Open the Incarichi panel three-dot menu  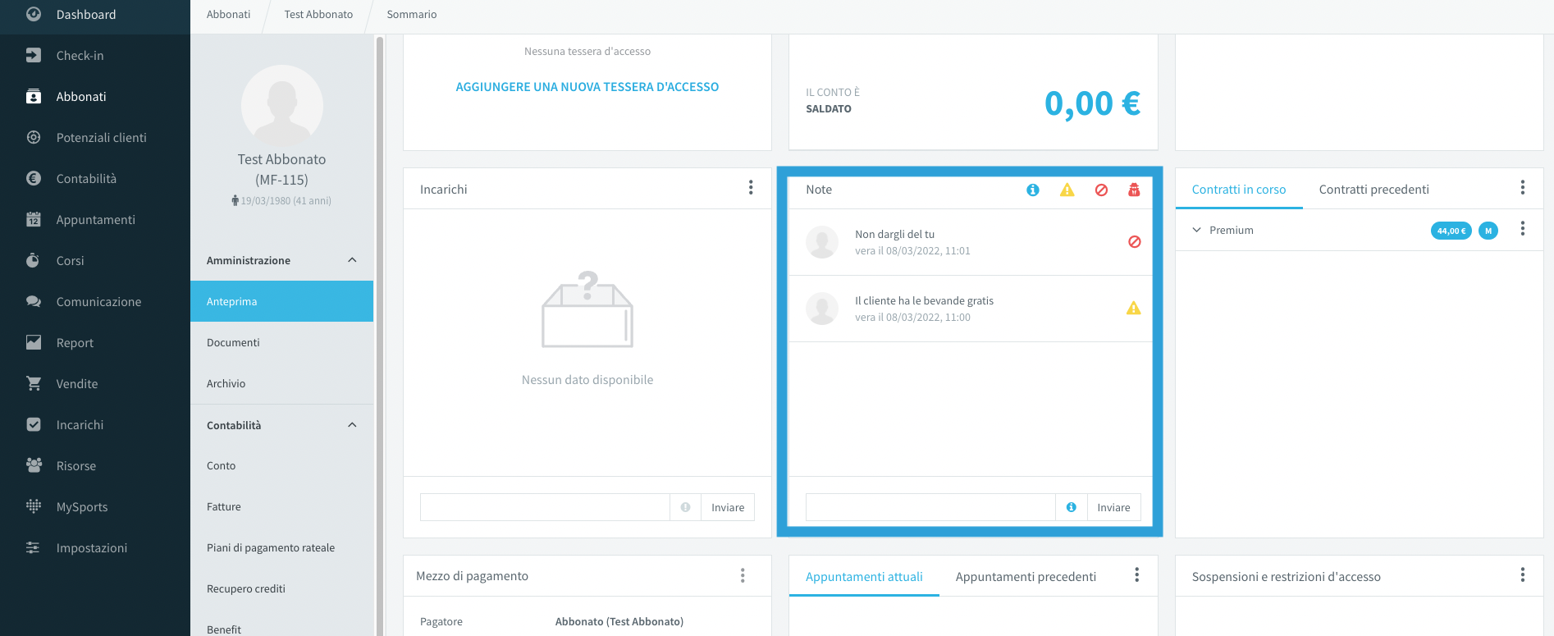[x=751, y=188]
